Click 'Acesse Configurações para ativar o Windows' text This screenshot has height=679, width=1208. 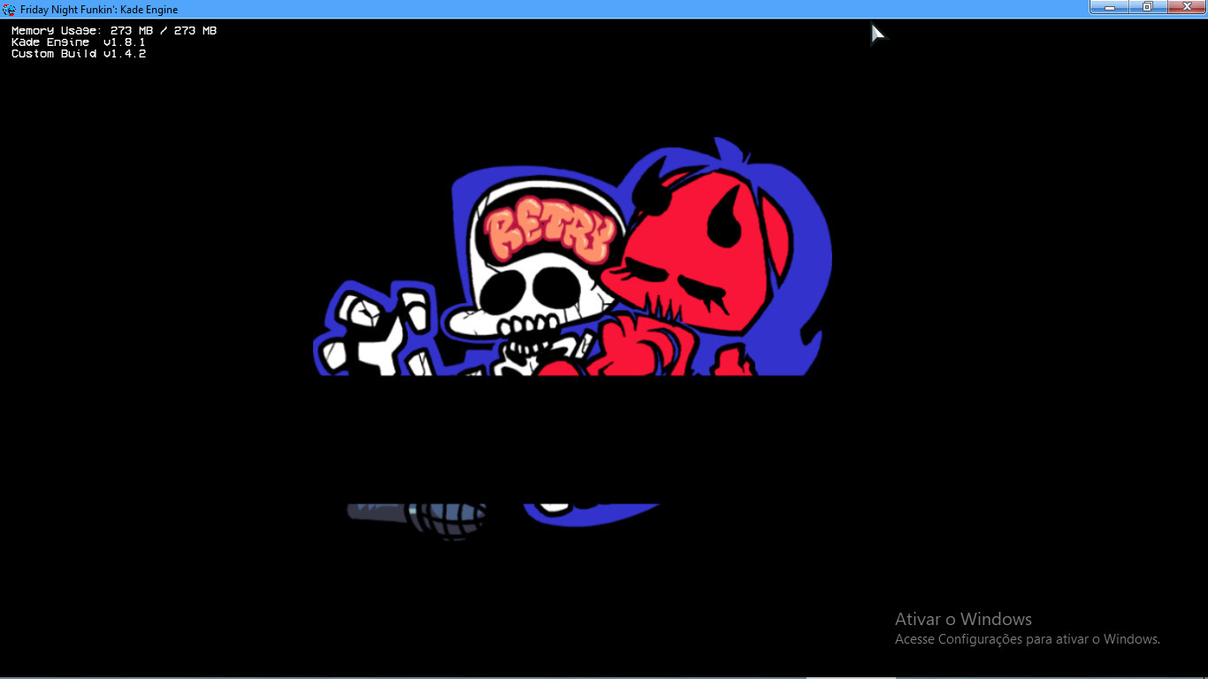pyautogui.click(x=1027, y=639)
